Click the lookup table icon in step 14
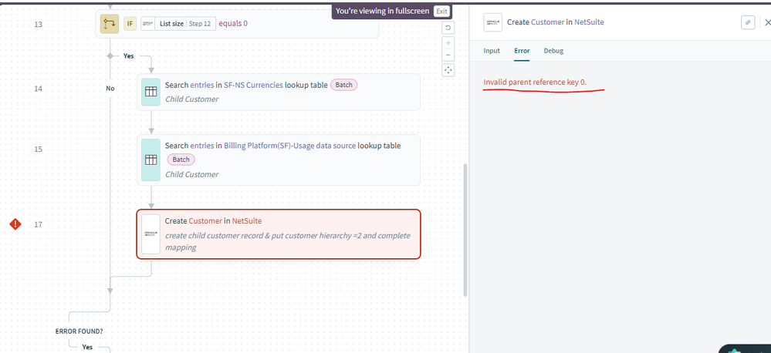Image resolution: width=771 pixels, height=353 pixels. point(151,92)
